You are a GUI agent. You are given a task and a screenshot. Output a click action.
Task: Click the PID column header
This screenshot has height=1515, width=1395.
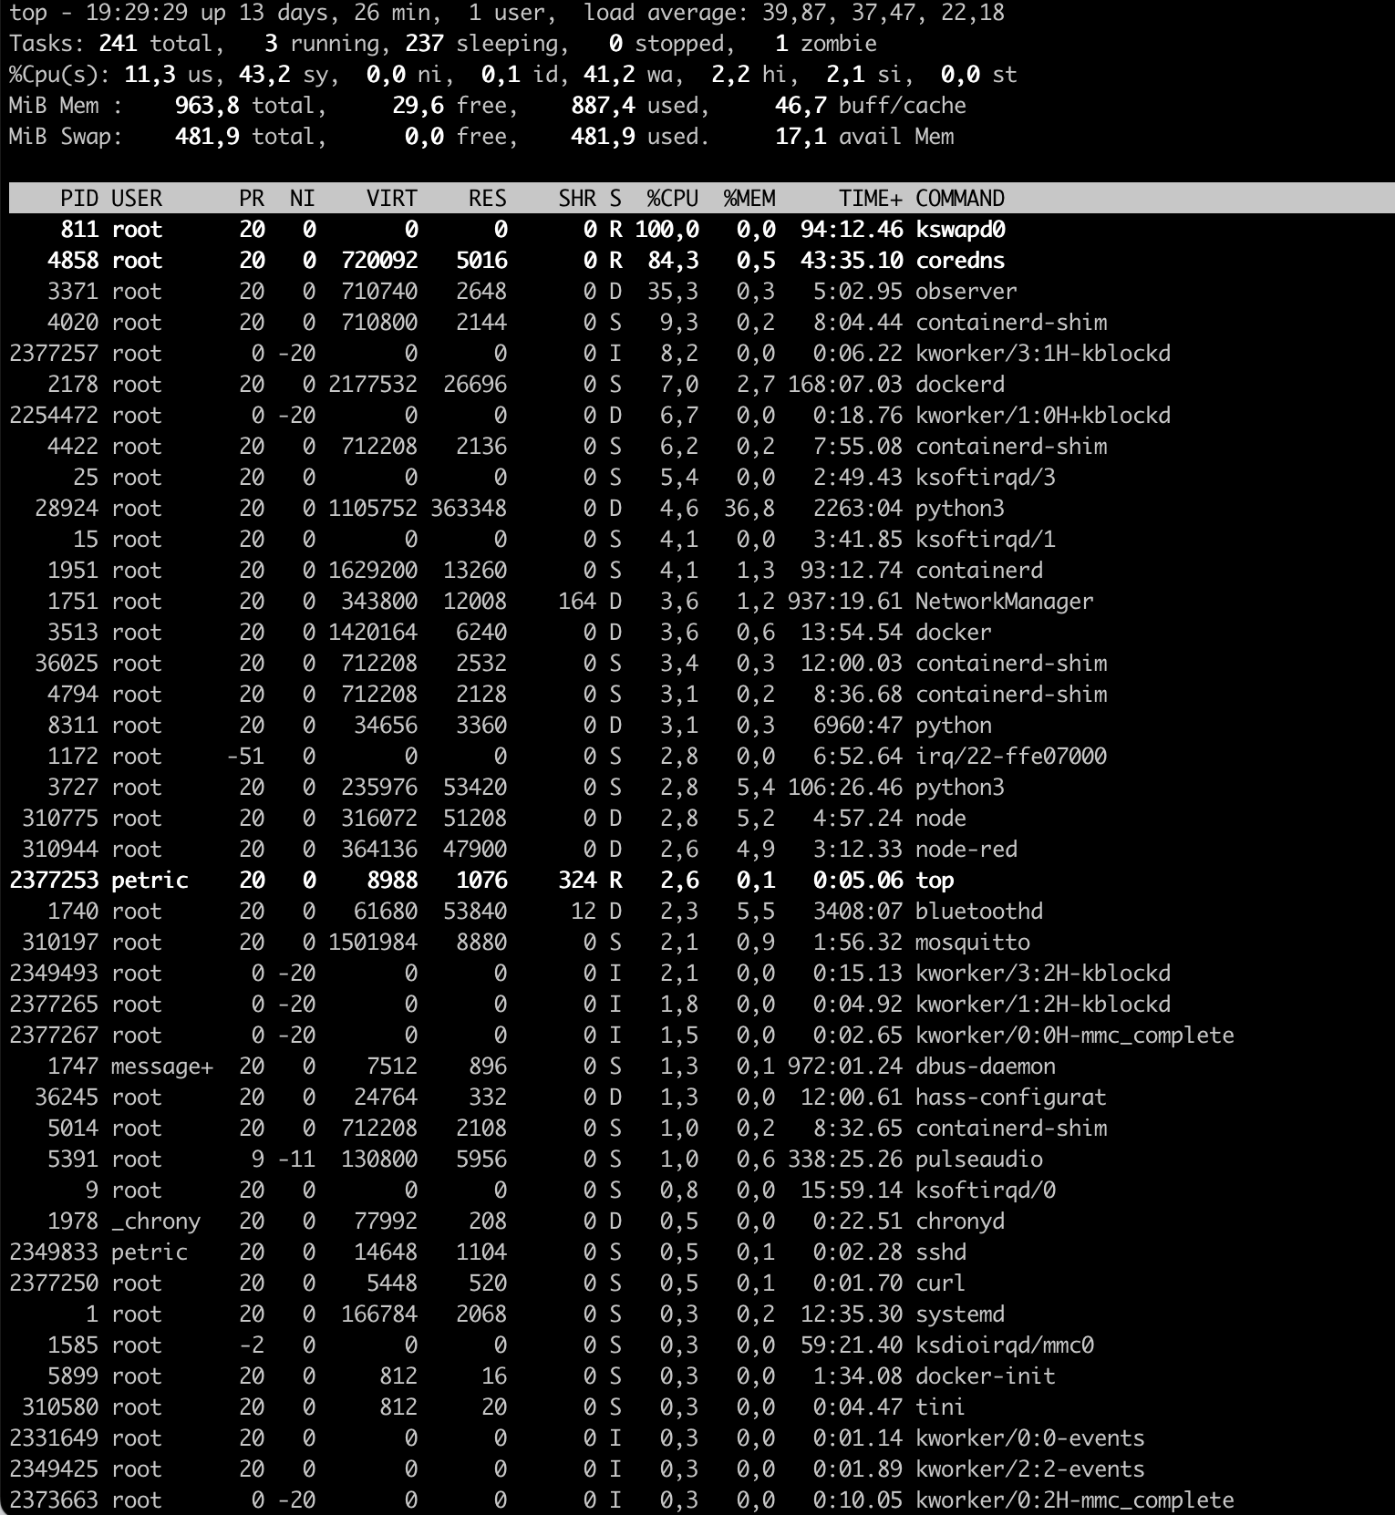(x=79, y=199)
